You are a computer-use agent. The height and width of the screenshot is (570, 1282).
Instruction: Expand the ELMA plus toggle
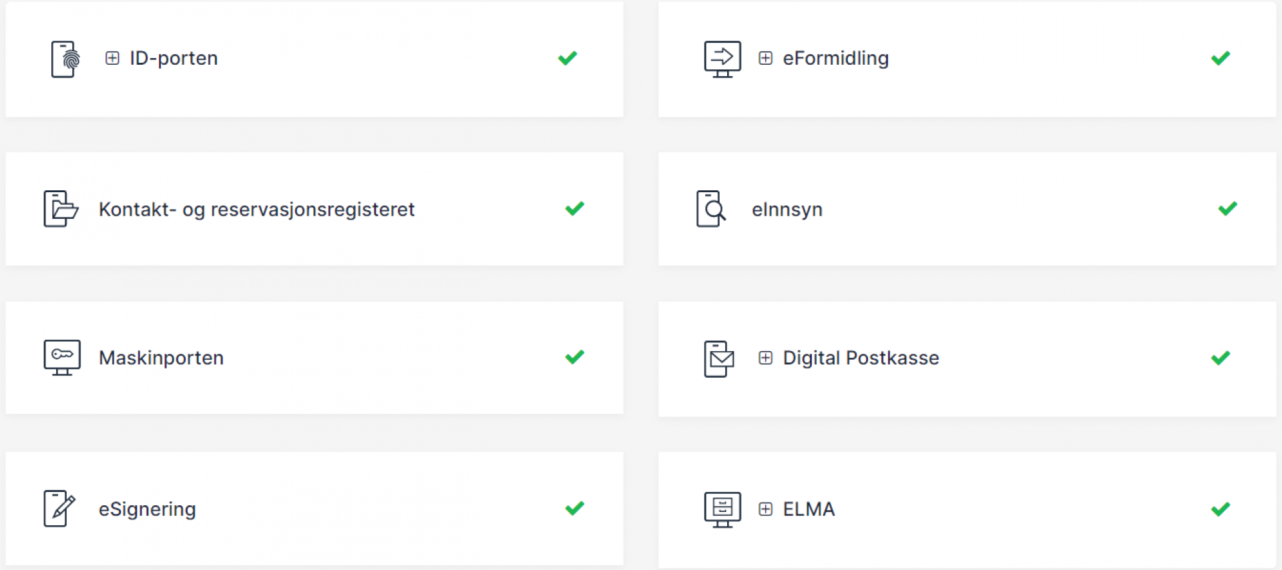[x=766, y=509]
